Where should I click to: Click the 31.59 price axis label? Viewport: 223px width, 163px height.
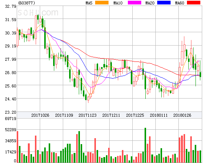[11, 20]
